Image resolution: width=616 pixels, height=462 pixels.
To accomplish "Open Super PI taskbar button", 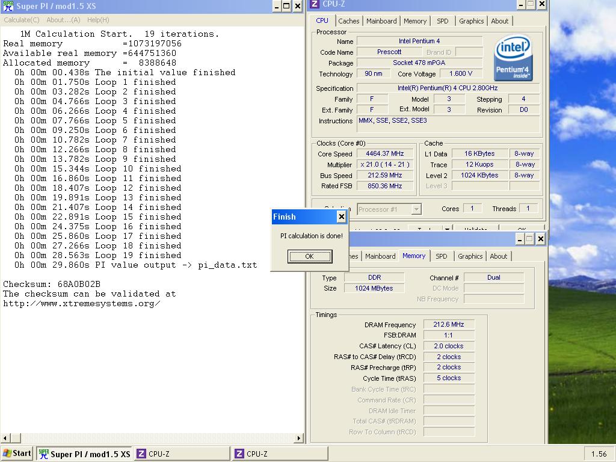I will [85, 454].
